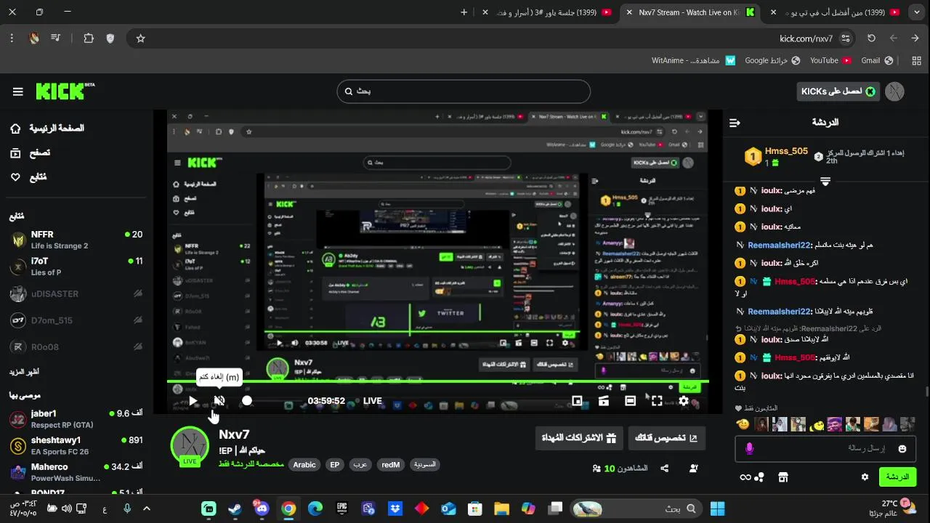
Task: Show hidden system tray icons chevron
Action: [x=147, y=508]
